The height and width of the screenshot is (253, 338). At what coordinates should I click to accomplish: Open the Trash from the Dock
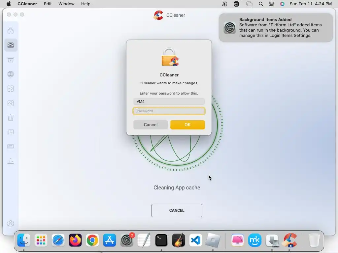pos(314,240)
